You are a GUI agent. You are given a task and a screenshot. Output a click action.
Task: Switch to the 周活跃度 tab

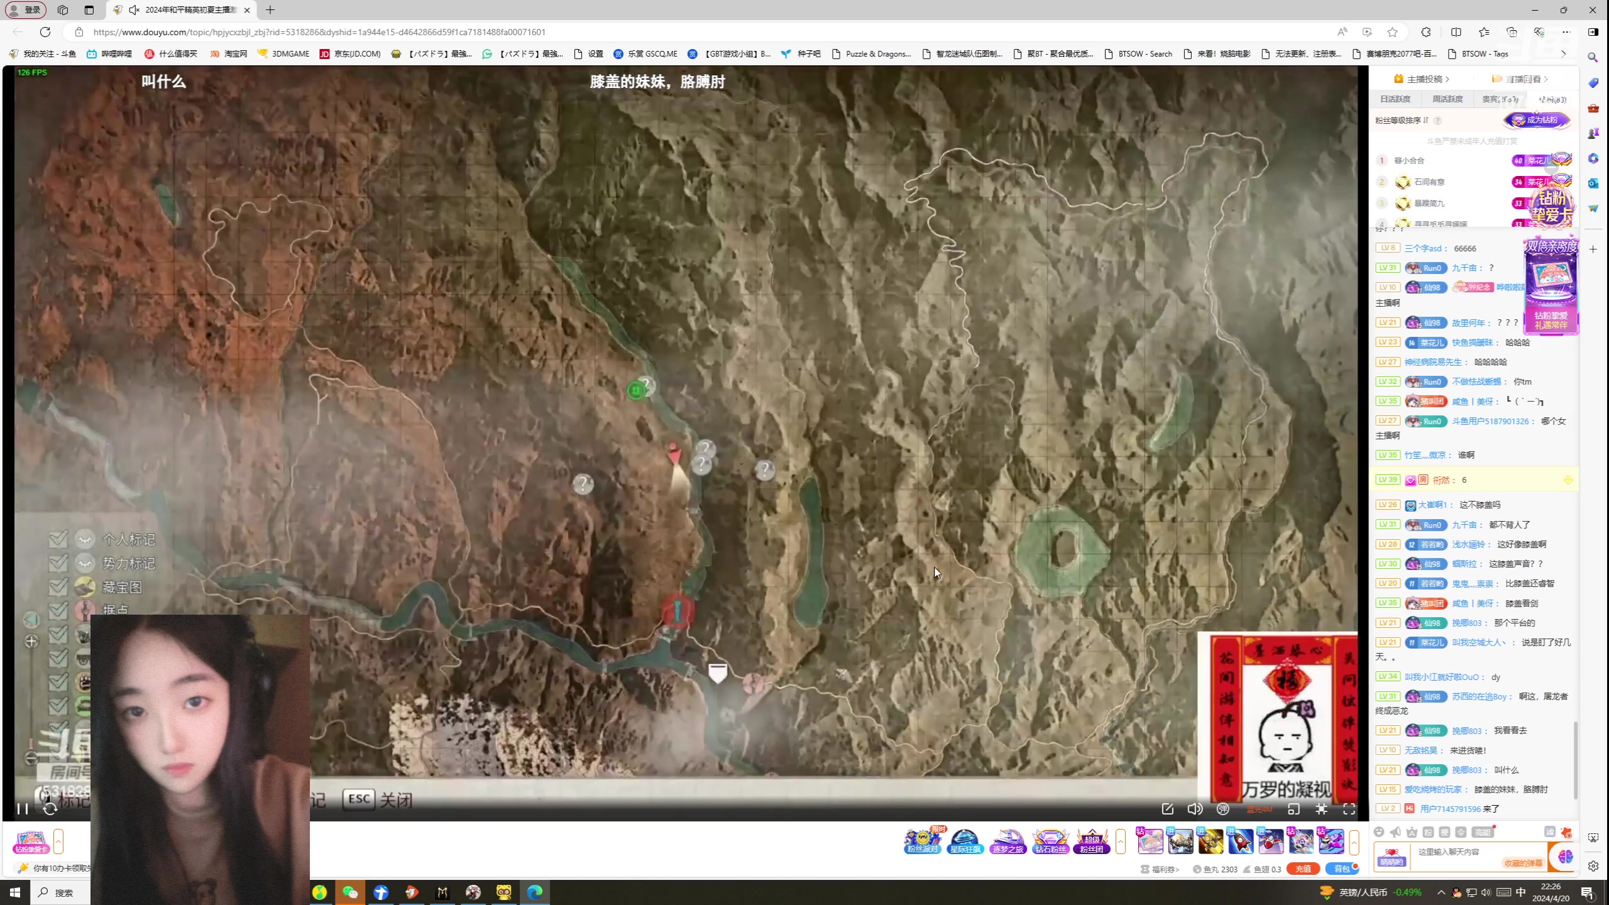[x=1447, y=99]
